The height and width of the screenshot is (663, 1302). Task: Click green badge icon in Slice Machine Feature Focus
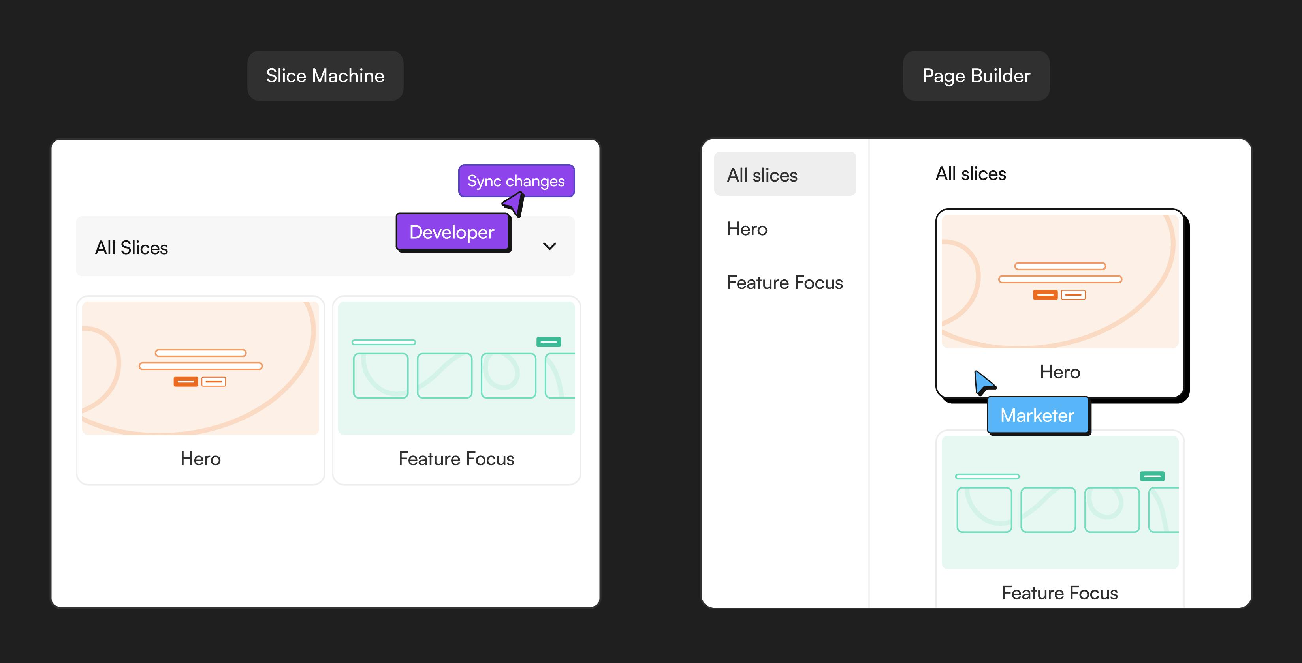coord(548,342)
